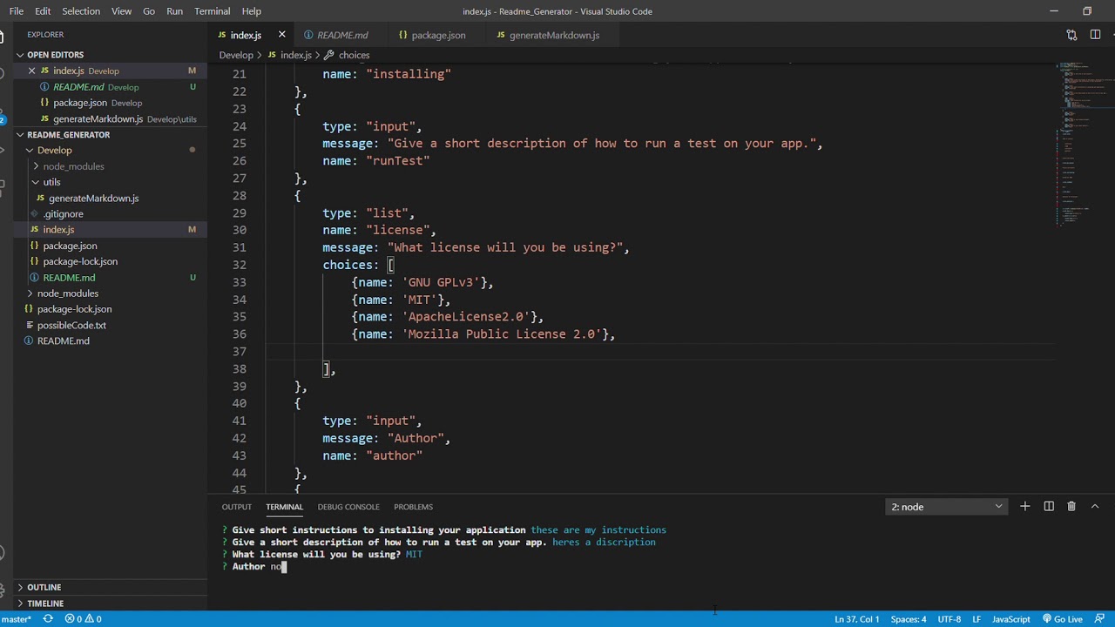Kill the terminal with trash icon
Screen dimensions: 1115x627
coord(1071,507)
